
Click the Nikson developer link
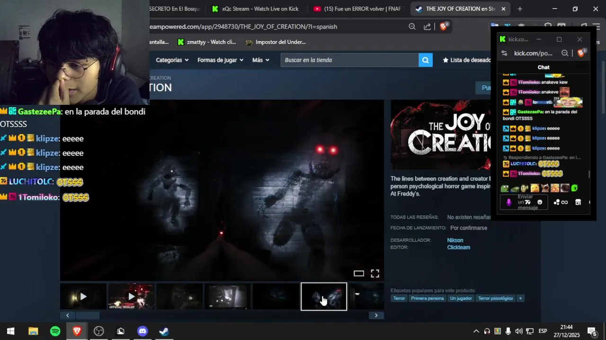tap(455, 240)
